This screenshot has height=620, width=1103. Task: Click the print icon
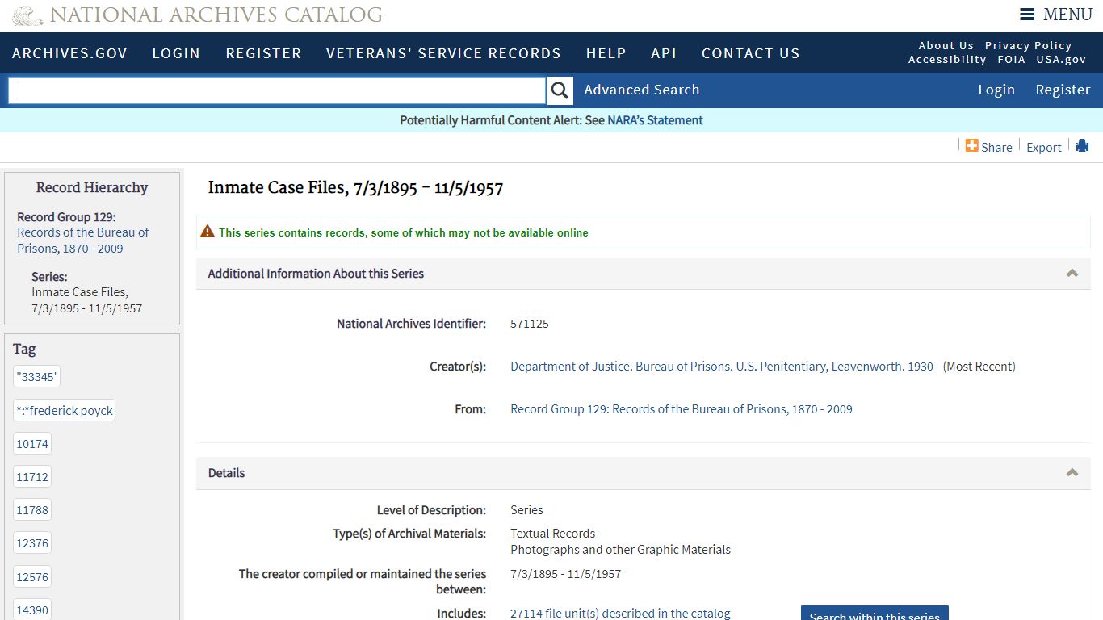(x=1082, y=145)
